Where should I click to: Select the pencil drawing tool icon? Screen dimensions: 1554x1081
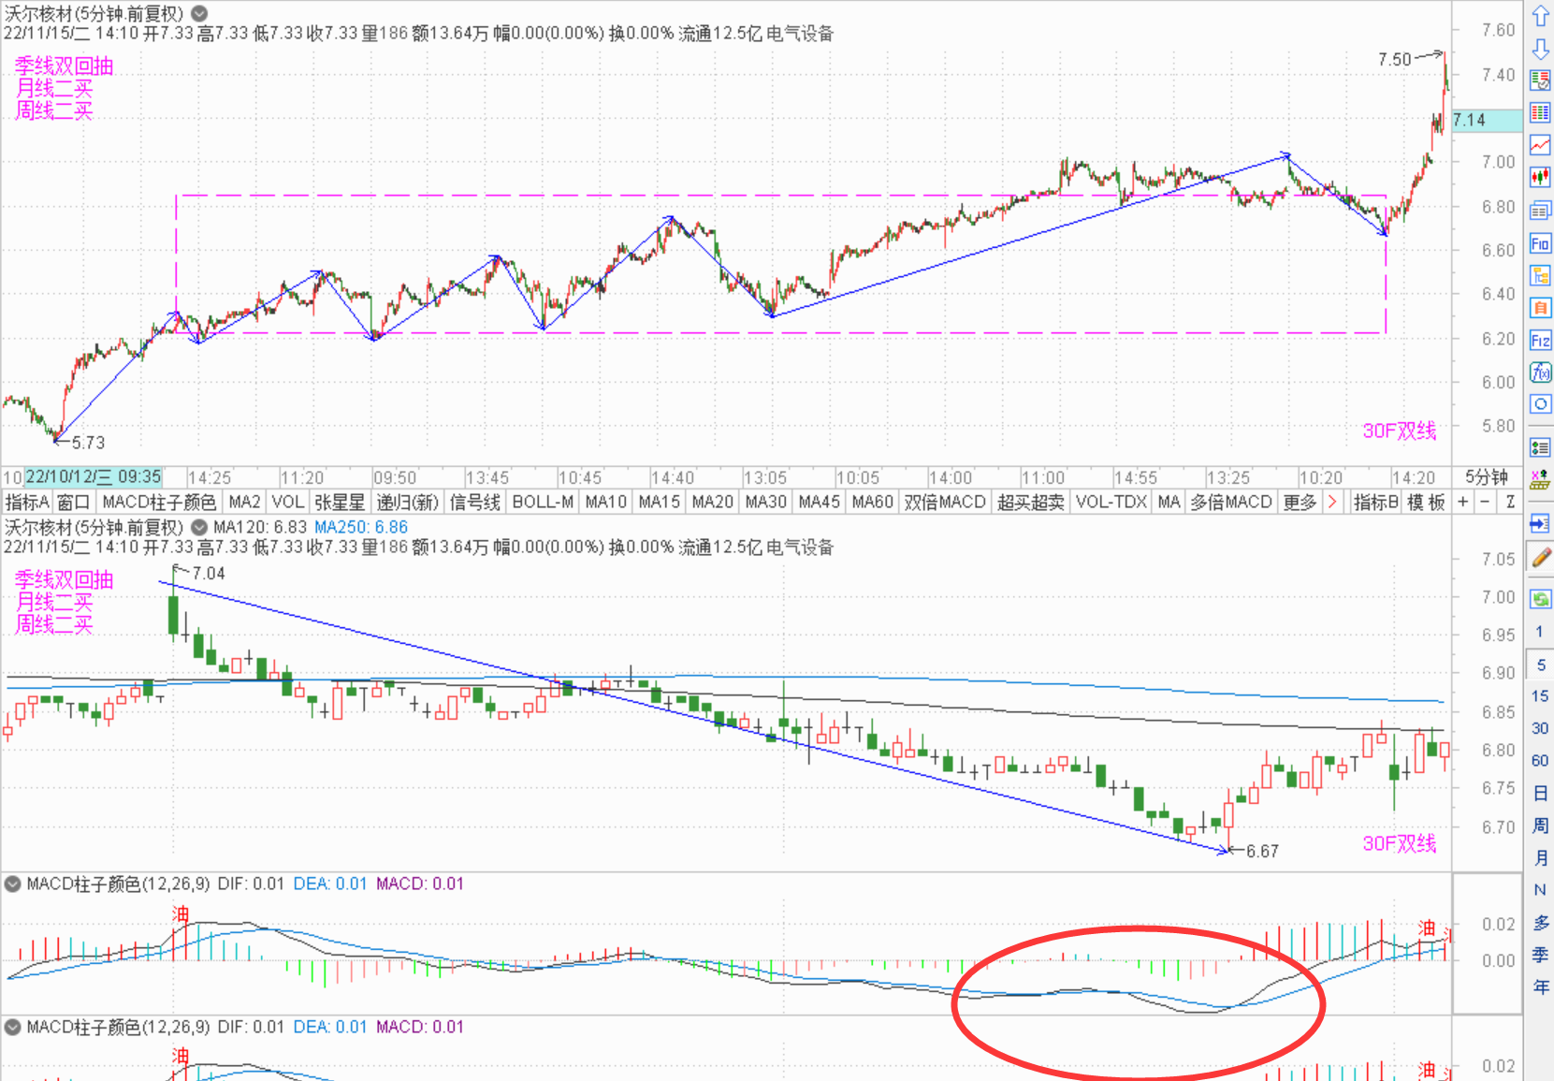(x=1540, y=557)
